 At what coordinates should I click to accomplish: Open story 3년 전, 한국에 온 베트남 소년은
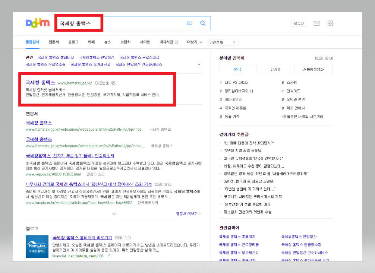pyautogui.click(x=250, y=181)
